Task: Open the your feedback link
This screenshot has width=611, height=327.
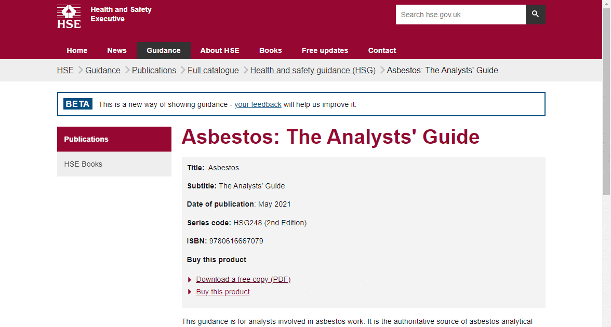Action: point(258,104)
